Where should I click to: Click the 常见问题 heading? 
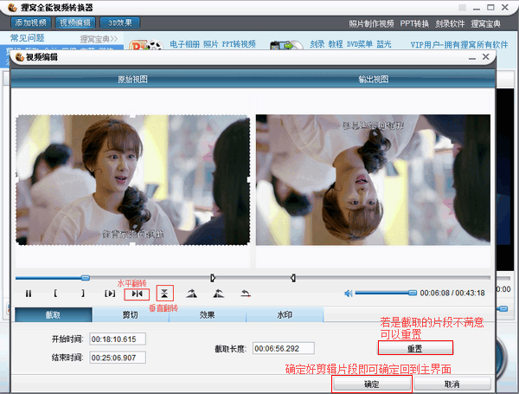coord(28,38)
